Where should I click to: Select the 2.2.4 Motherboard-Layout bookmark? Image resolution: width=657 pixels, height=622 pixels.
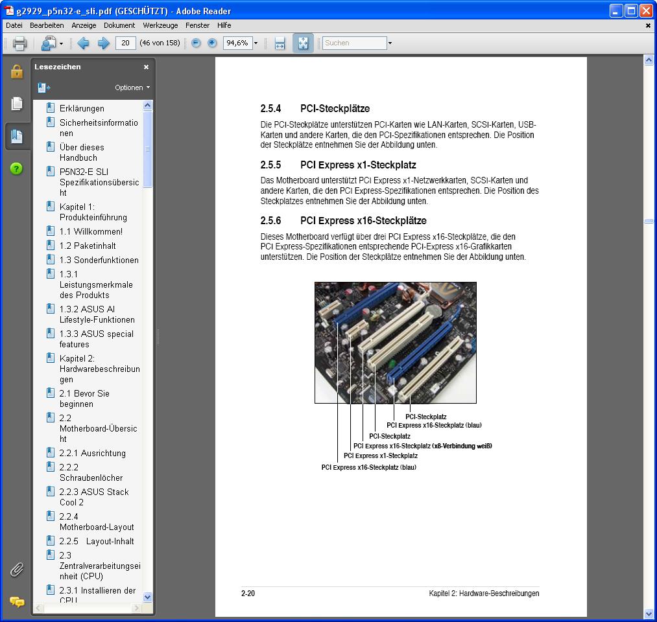point(97,522)
